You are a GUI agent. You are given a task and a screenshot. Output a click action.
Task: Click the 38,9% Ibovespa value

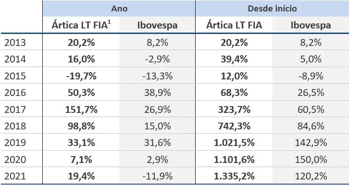(x=158, y=93)
